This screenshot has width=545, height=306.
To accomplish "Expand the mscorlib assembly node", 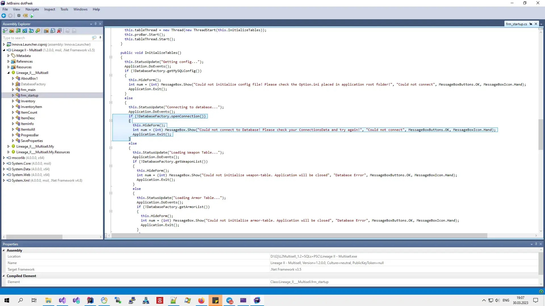I will click(4, 158).
